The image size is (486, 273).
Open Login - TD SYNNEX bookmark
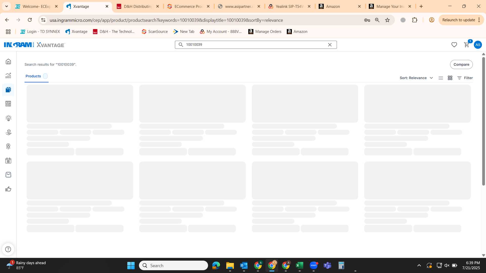point(40,32)
